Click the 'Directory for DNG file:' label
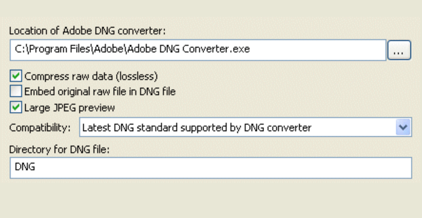 point(60,150)
